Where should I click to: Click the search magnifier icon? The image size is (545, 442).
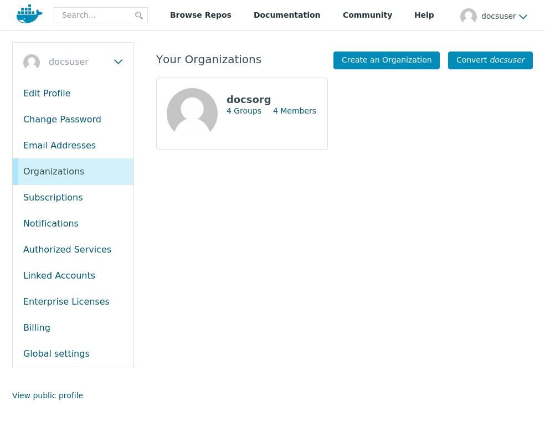138,16
